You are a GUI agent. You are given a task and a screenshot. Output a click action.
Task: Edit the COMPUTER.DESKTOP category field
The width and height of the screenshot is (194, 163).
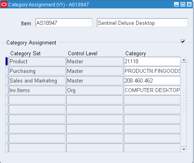(152, 90)
